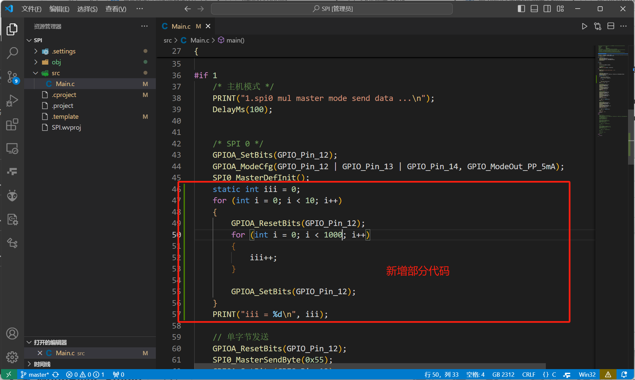Click the Run play button in editor toolbar
Viewport: 635px width, 380px height.
(584, 26)
